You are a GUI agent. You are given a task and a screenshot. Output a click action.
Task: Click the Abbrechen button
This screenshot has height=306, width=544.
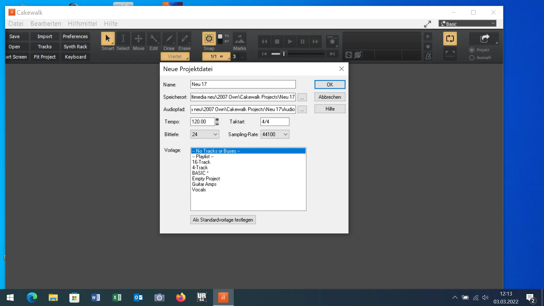click(x=330, y=97)
